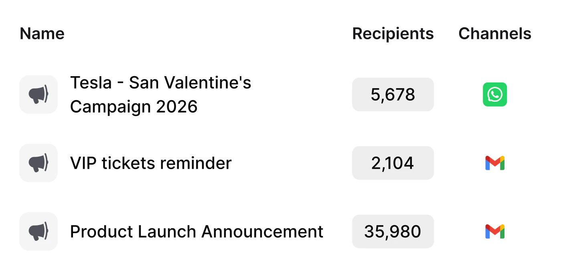Open the Product Launch Announcement campaign

pyautogui.click(x=196, y=231)
